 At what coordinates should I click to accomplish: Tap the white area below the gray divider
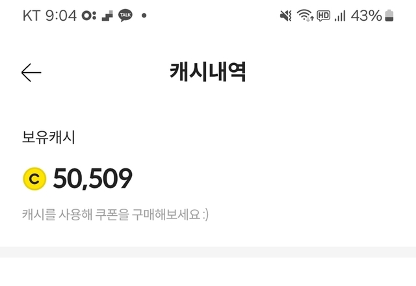pyautogui.click(x=208, y=272)
